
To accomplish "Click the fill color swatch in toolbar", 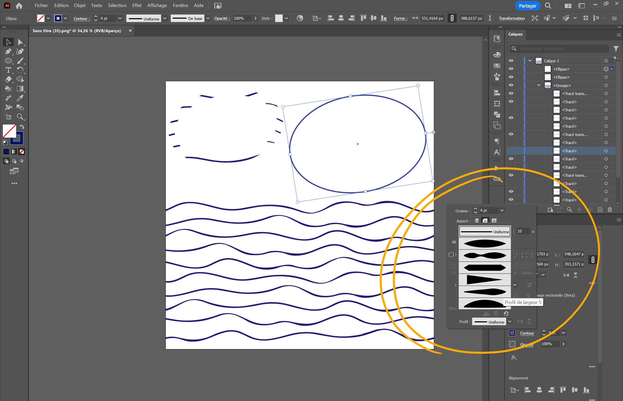I will coord(9,131).
